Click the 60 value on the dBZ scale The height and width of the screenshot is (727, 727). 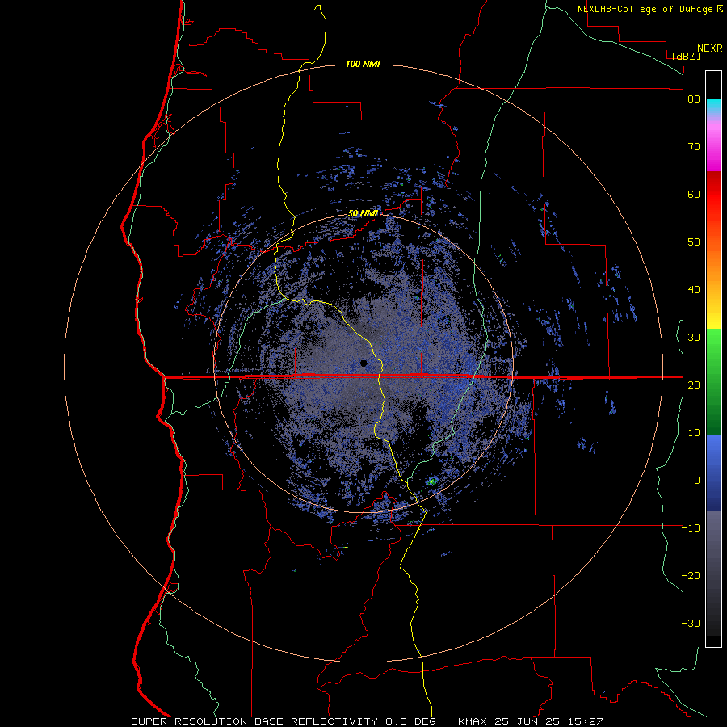pyautogui.click(x=694, y=194)
